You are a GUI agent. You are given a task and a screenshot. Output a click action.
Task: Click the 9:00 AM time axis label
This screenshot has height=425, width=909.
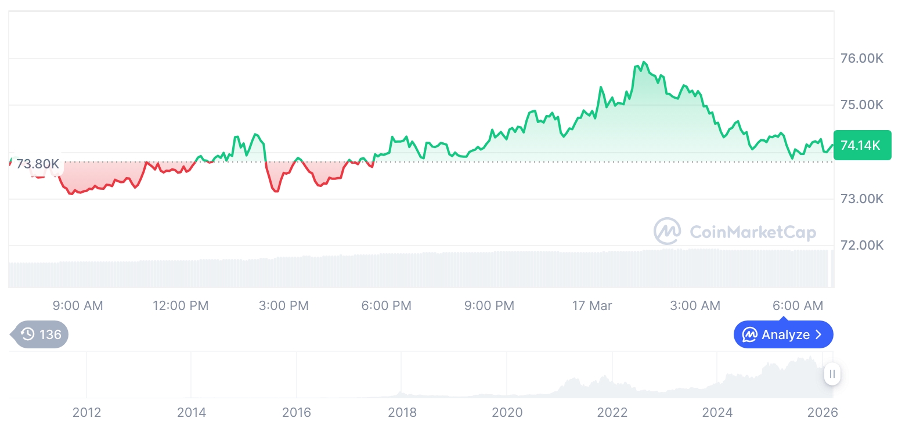pyautogui.click(x=78, y=305)
